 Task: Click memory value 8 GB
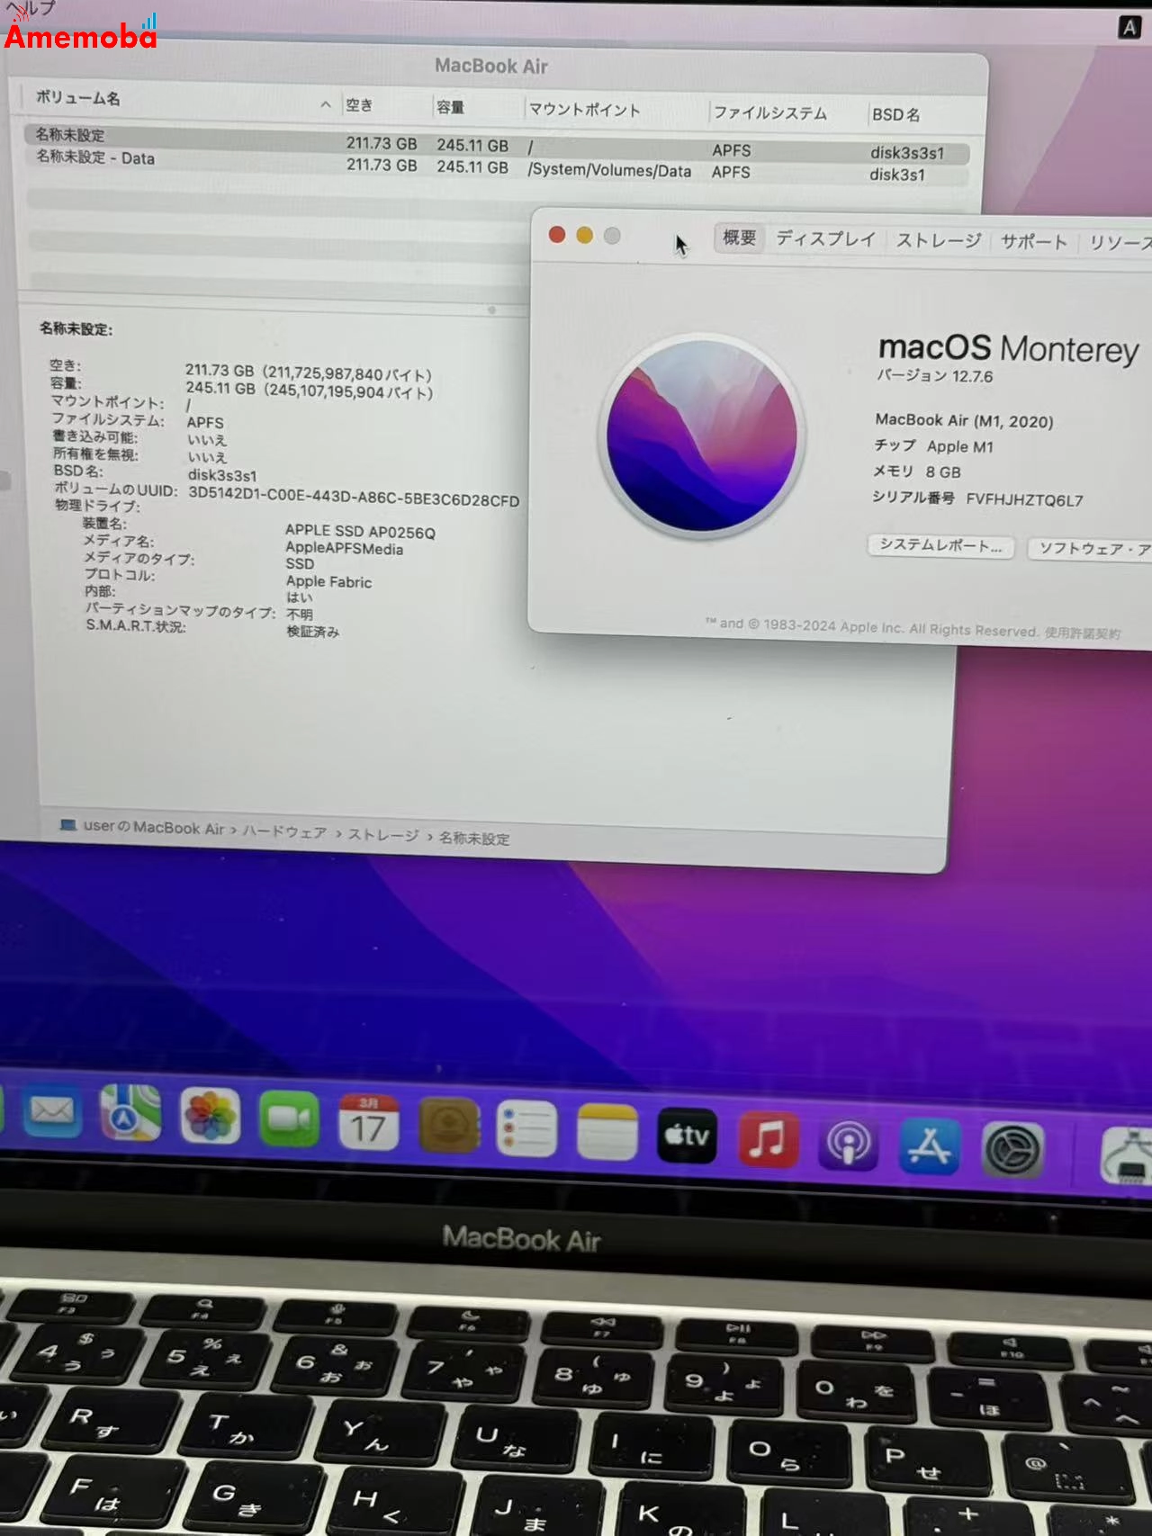pyautogui.click(x=943, y=472)
